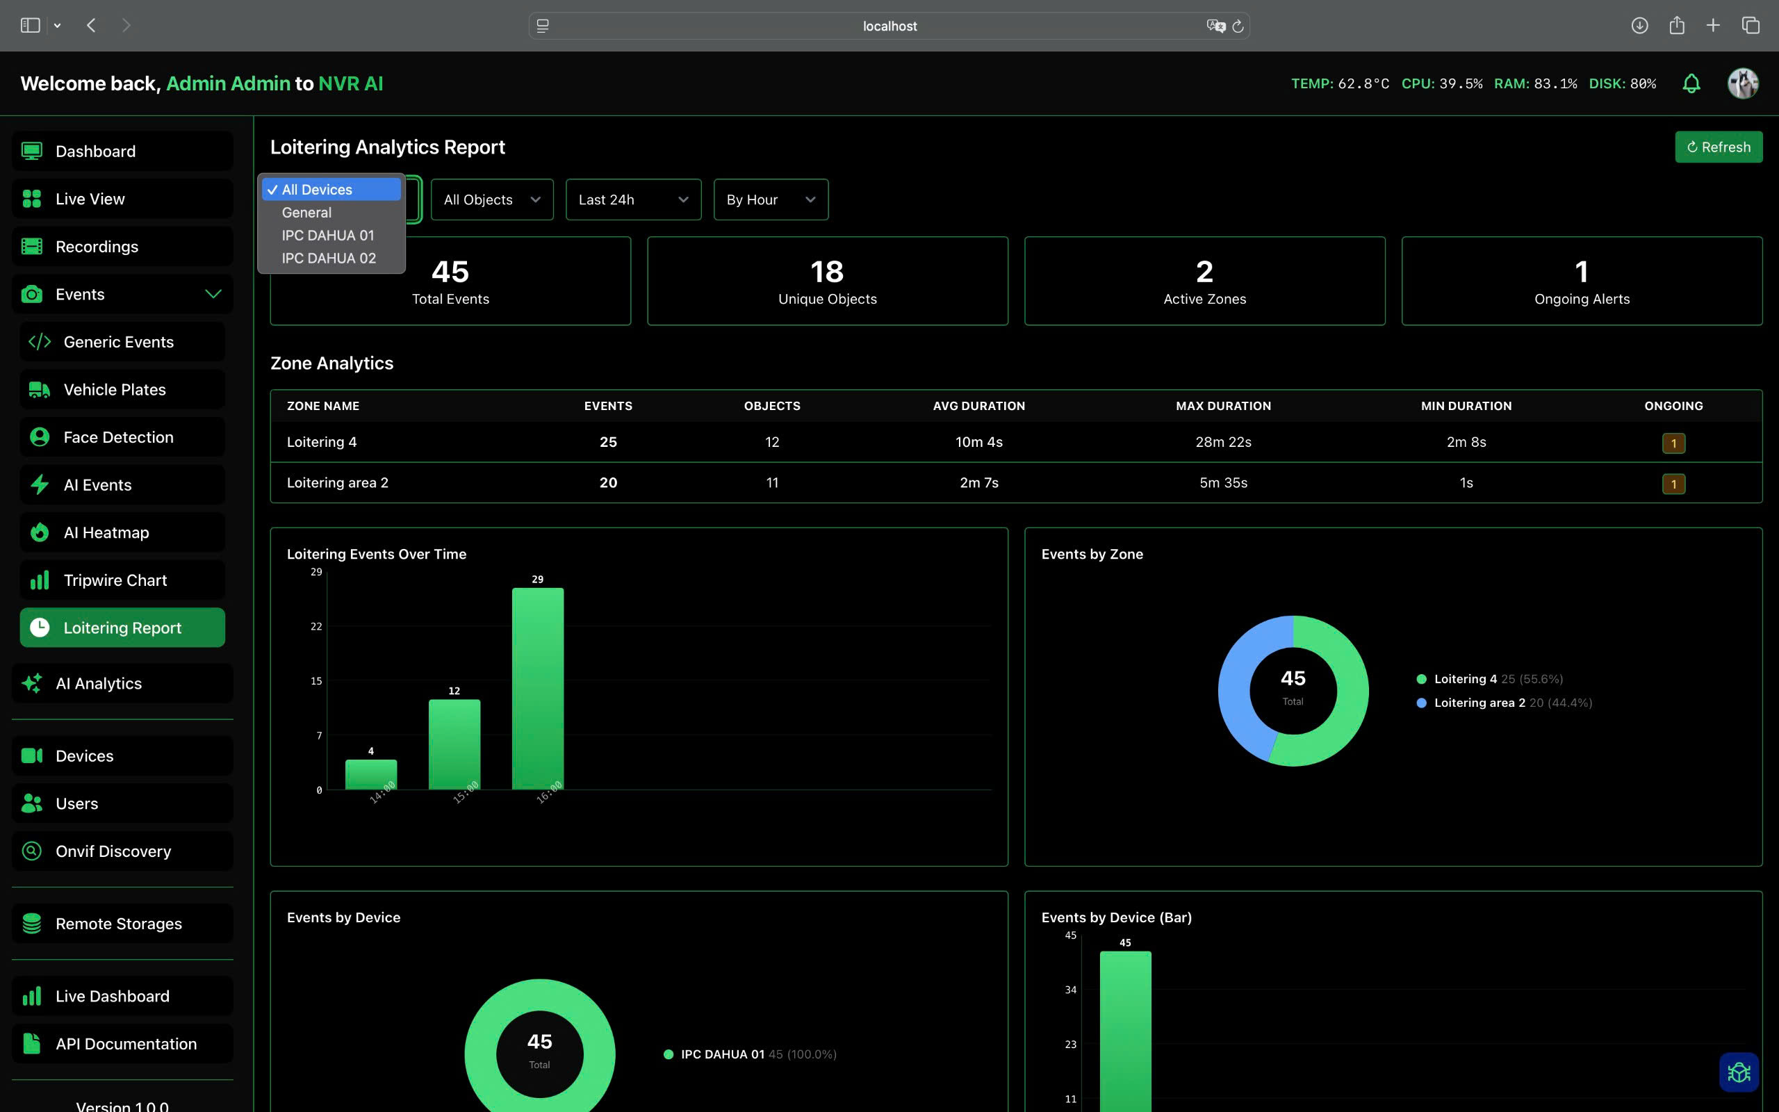
Task: Select the AI Heatmap flame icon
Action: [40, 532]
